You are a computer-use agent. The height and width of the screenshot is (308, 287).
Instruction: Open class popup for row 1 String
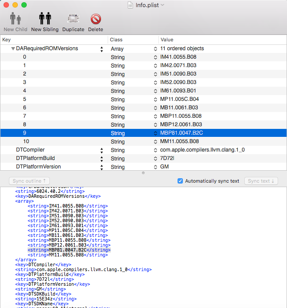(x=155, y=66)
